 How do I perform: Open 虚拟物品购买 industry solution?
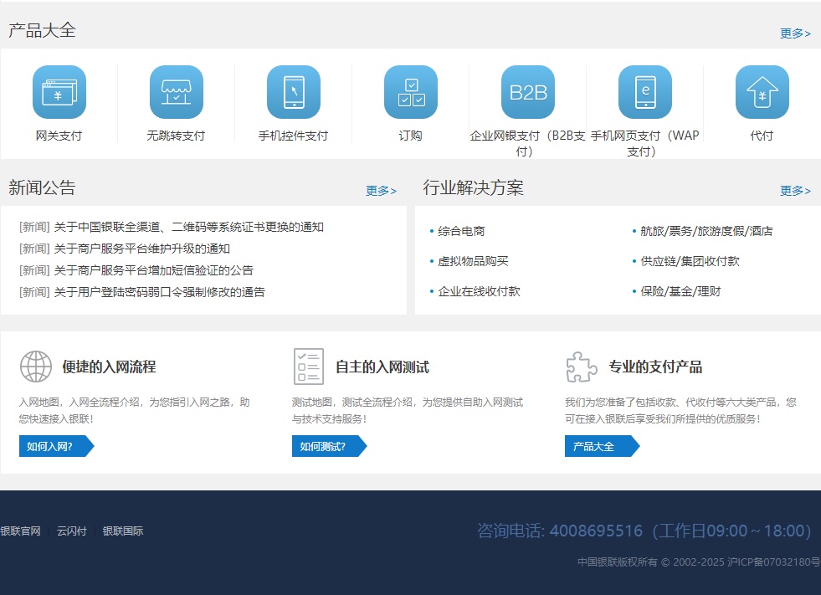474,261
